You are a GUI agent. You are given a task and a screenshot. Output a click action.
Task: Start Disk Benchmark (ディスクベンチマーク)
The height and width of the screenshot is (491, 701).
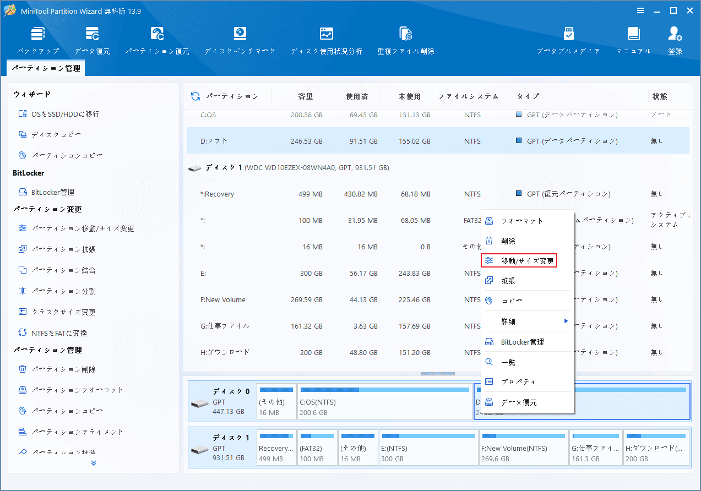pos(240,41)
